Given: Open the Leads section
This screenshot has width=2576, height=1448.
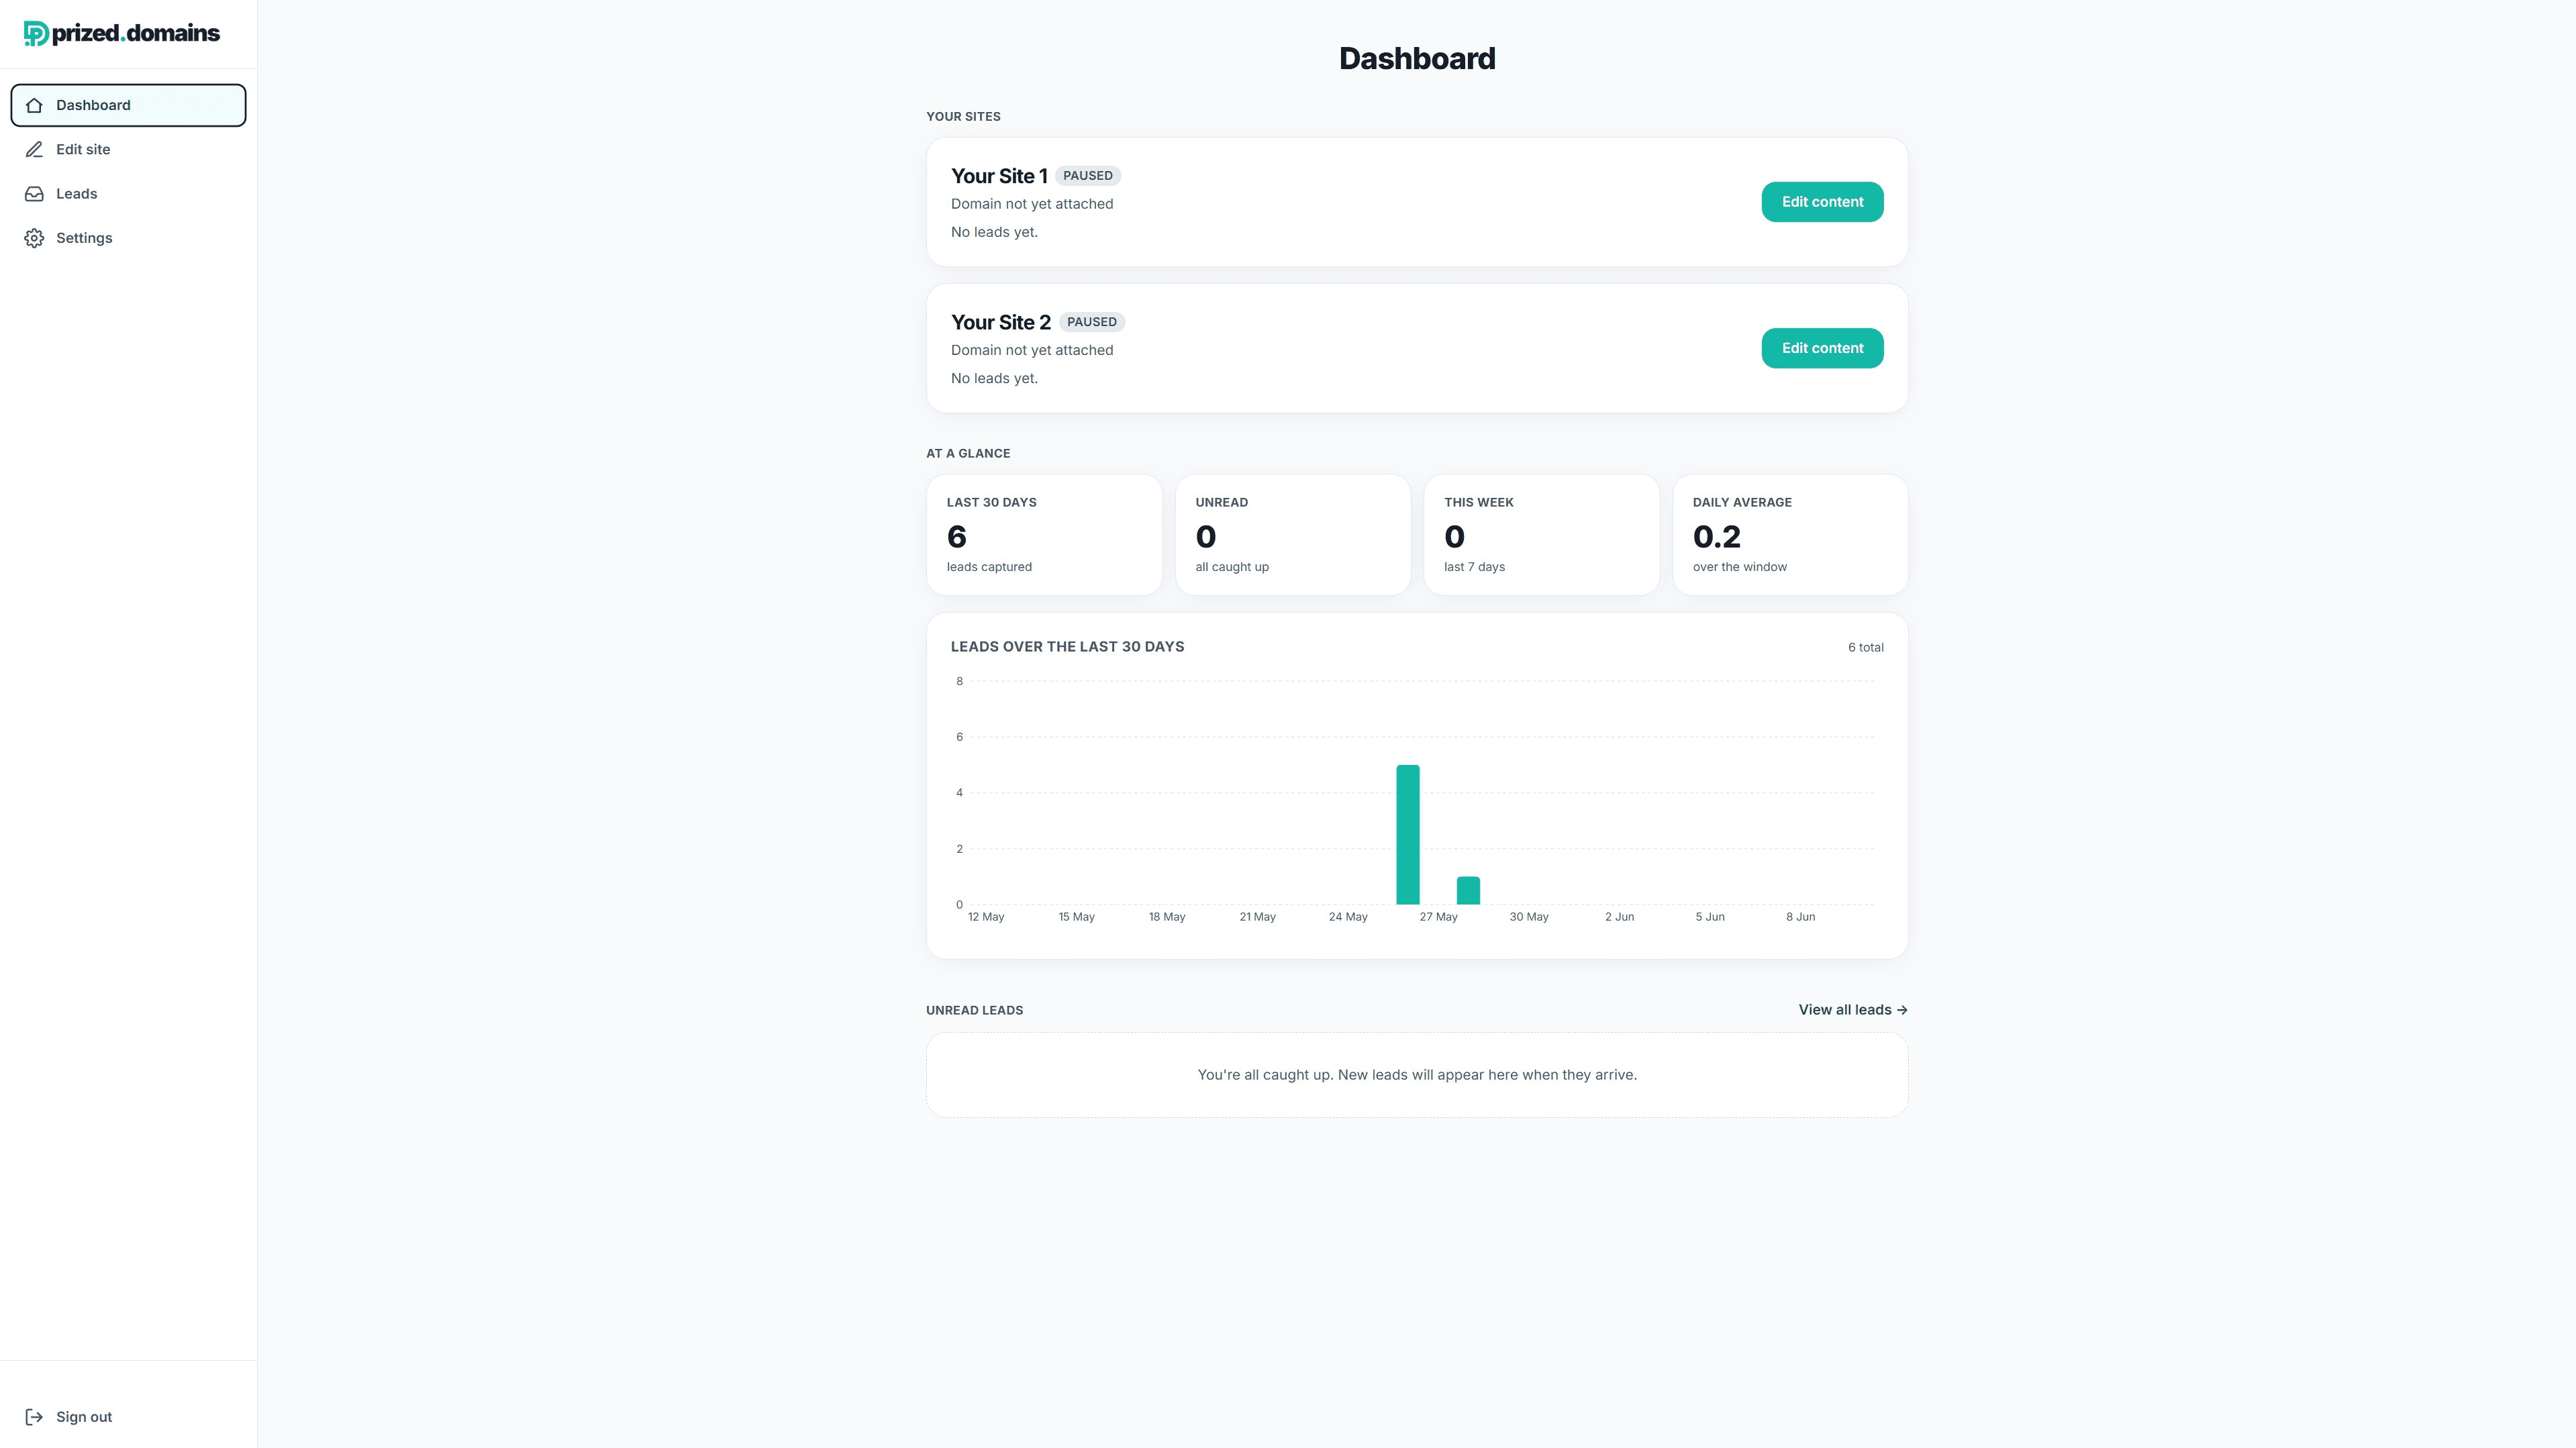Looking at the screenshot, I should tap(128, 194).
